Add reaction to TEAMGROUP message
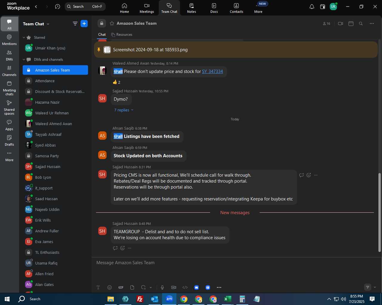The width and height of the screenshot is (382, 305). 122,248
